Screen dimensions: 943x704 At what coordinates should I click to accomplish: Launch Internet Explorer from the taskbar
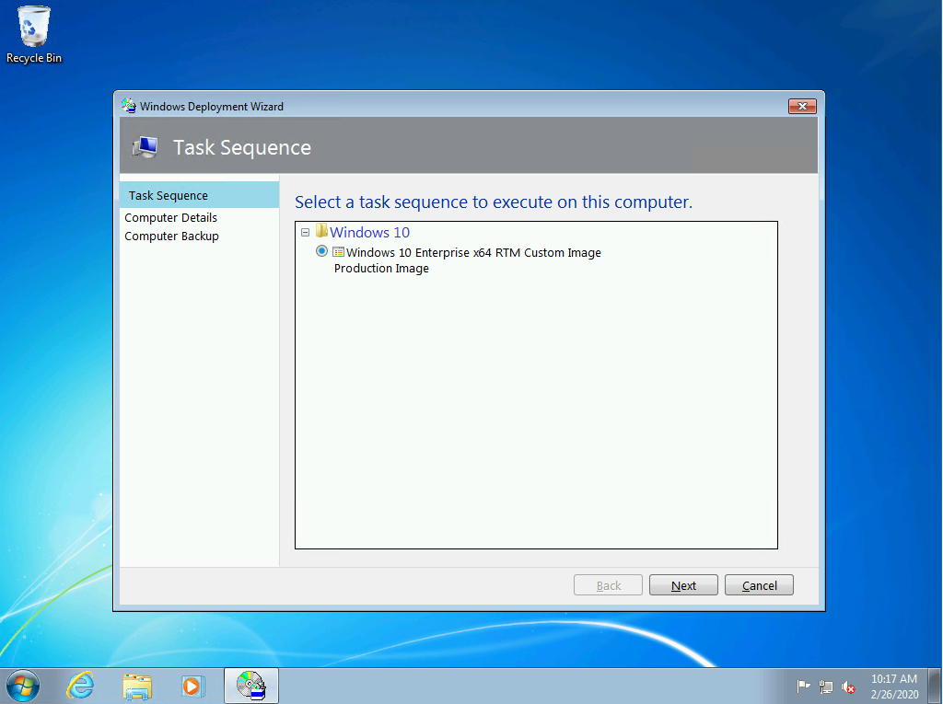pos(81,686)
